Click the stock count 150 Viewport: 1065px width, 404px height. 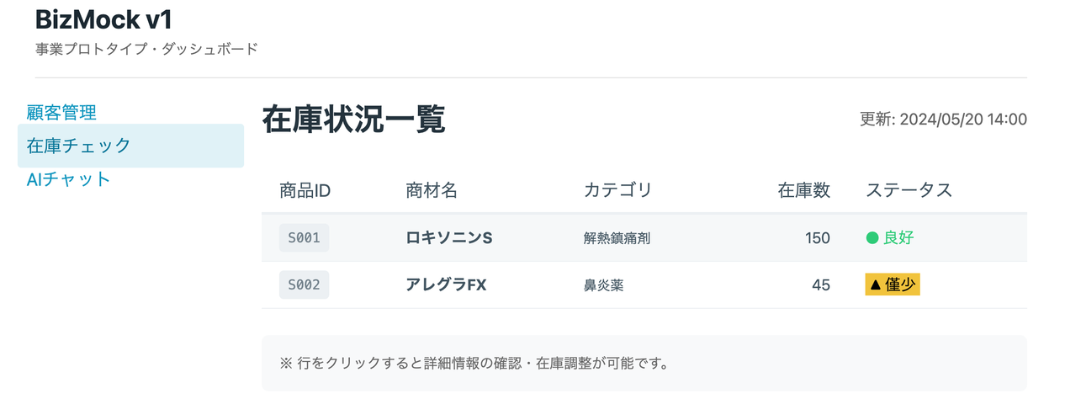817,238
